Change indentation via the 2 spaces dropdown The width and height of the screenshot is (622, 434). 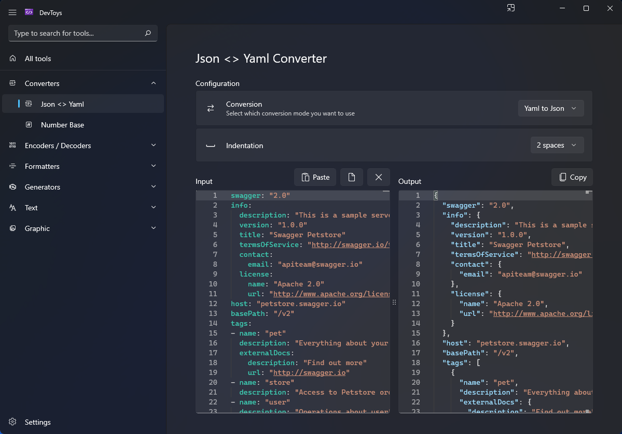557,145
